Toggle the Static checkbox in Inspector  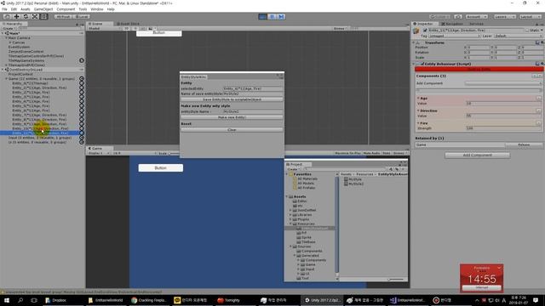click(527, 31)
